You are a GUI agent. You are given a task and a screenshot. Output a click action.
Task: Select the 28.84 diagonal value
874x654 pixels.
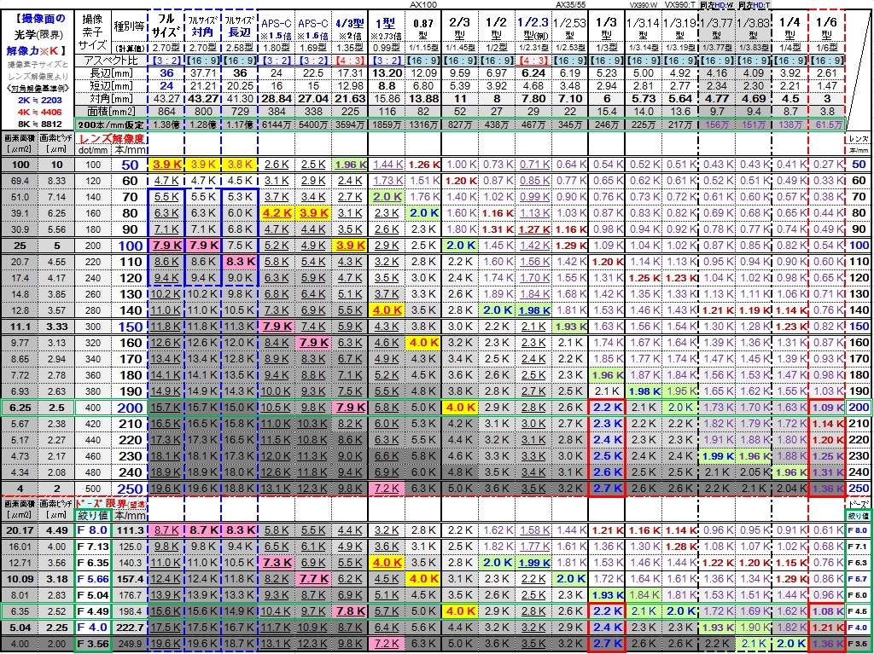(x=277, y=99)
